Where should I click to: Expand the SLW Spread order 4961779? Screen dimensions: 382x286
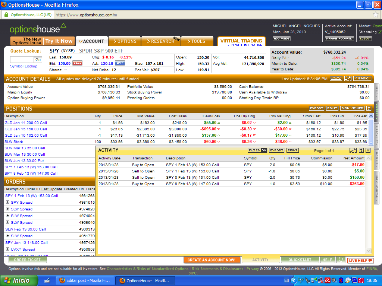tap(7, 236)
